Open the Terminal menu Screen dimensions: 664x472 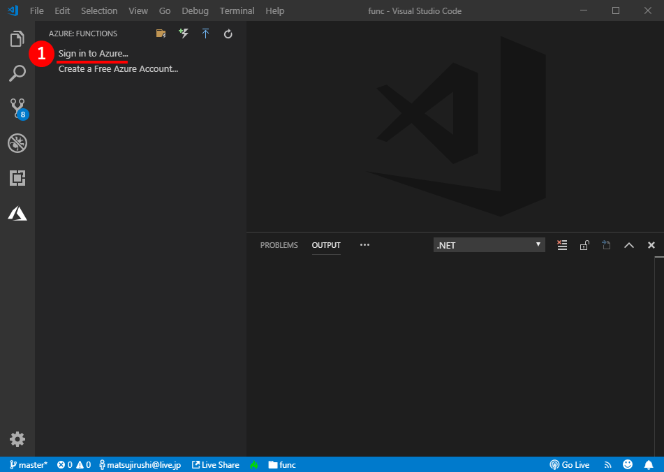coord(237,11)
